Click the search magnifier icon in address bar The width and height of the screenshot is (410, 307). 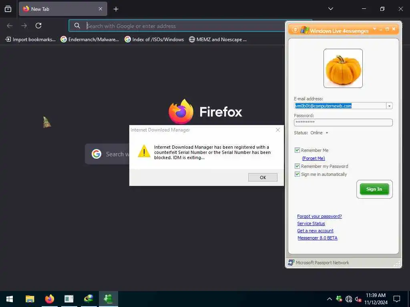click(x=77, y=26)
